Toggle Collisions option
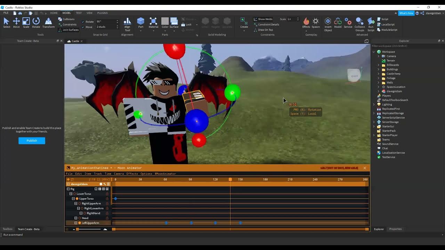445x250 pixels. pos(66,19)
